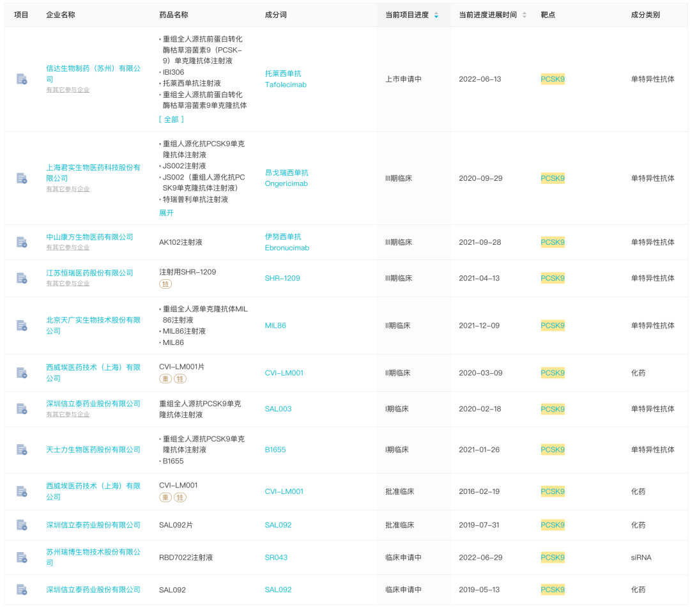This screenshot has width=690, height=607.
Task: Open SAL003 ingredient link
Action: tap(278, 409)
